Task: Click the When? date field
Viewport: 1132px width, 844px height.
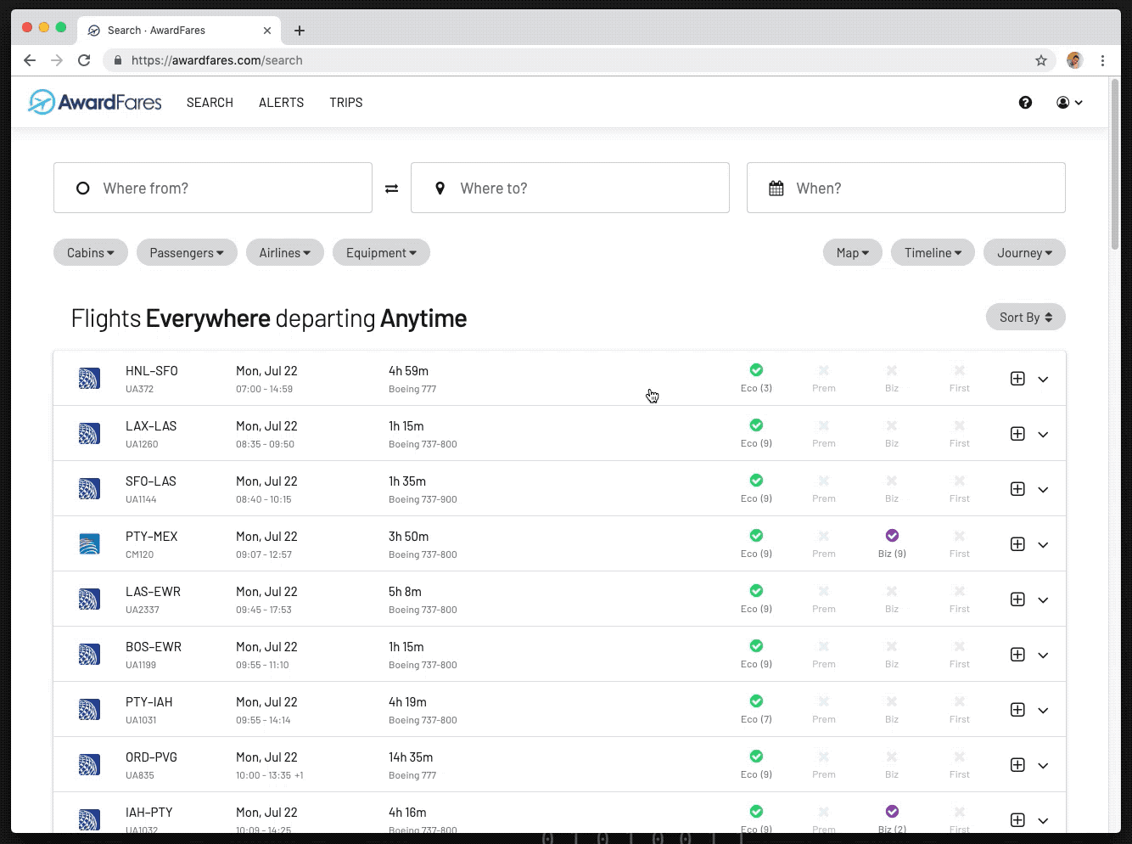Action: [x=906, y=188]
